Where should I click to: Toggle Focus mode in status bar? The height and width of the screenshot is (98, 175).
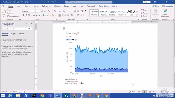(x=132, y=91)
